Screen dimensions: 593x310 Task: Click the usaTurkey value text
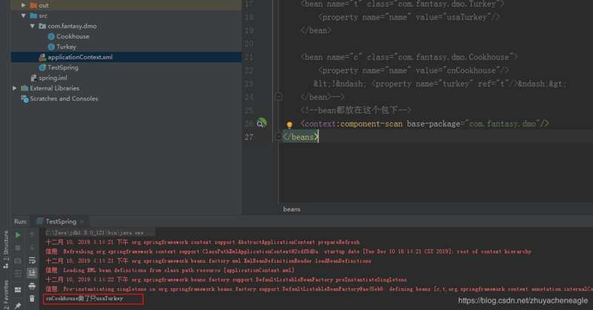point(467,17)
